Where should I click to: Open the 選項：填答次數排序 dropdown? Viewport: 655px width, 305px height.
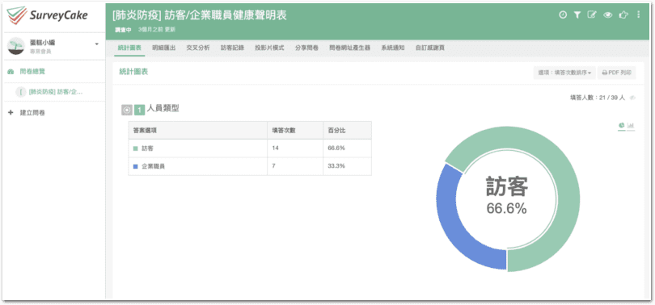(564, 73)
